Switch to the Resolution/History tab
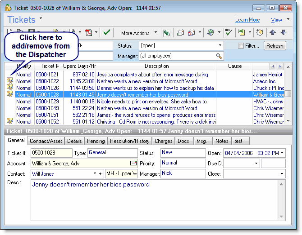 pos(129,141)
